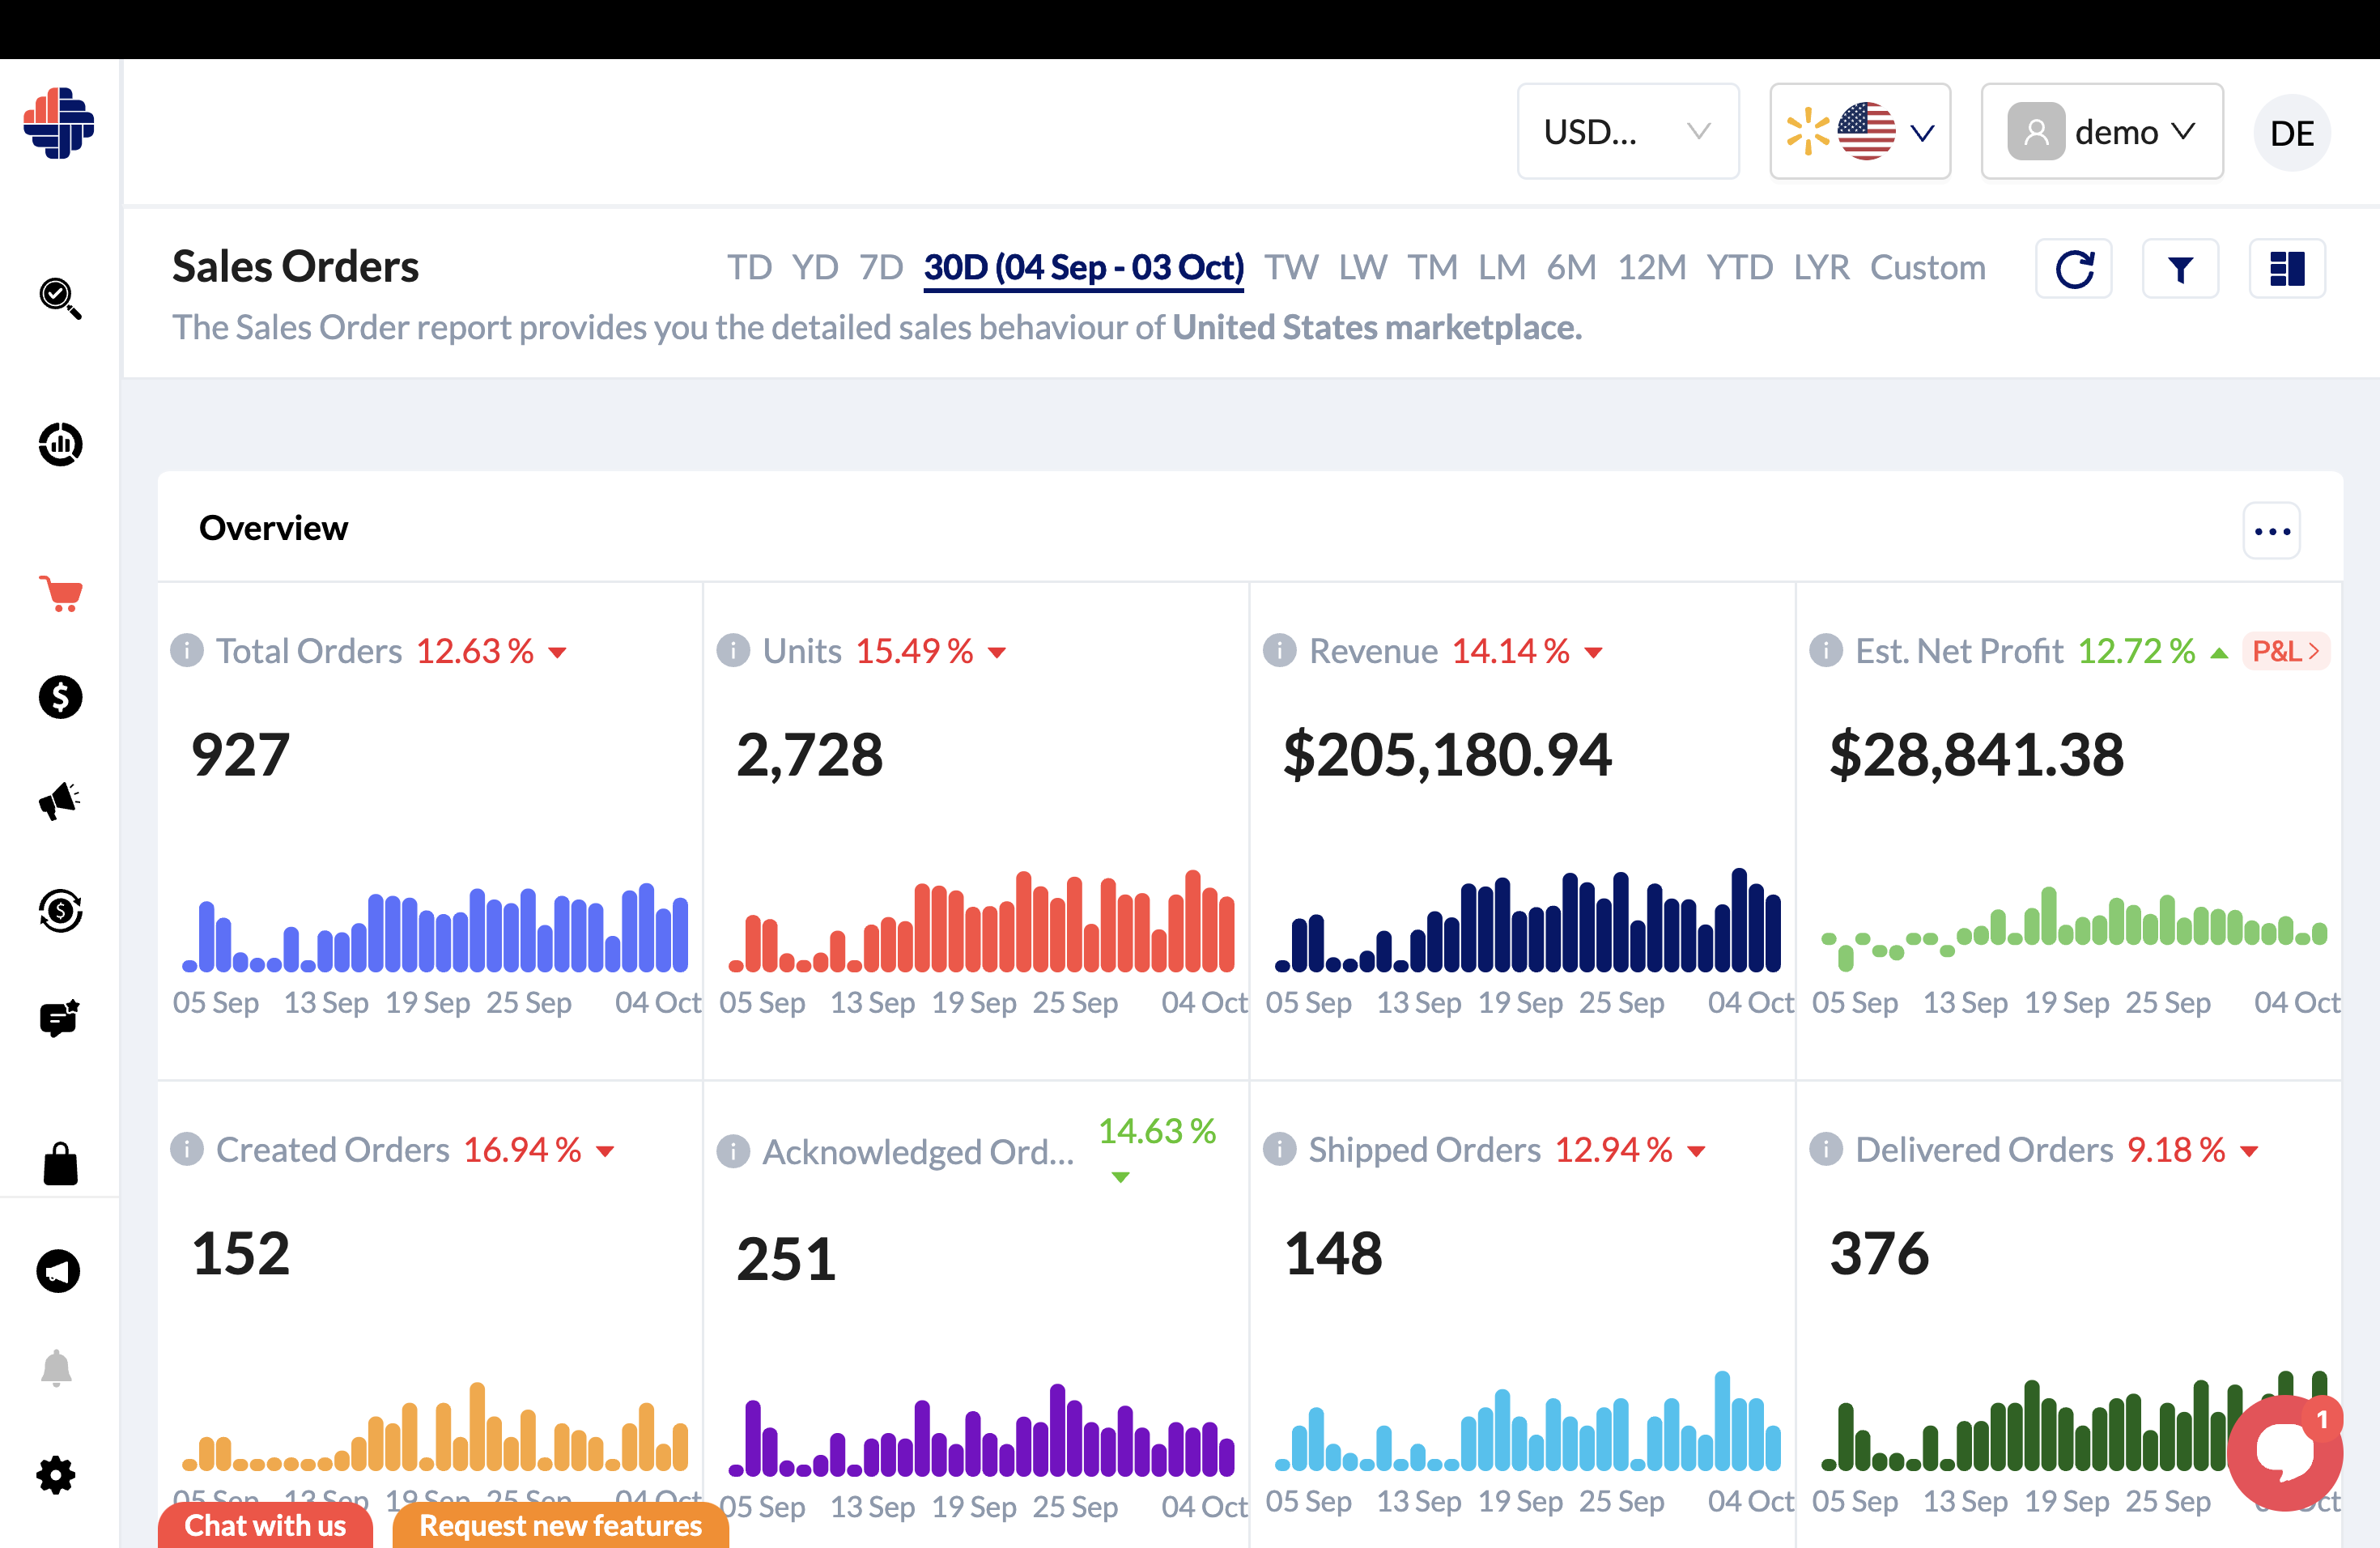Open the megaphone advertising sidebar icon
Image resolution: width=2380 pixels, height=1548 pixels.
point(60,801)
